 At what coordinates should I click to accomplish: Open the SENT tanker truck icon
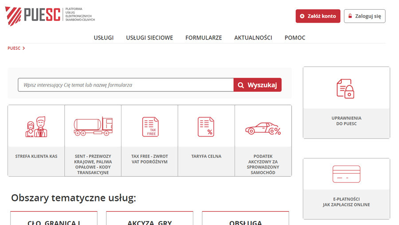(x=93, y=126)
